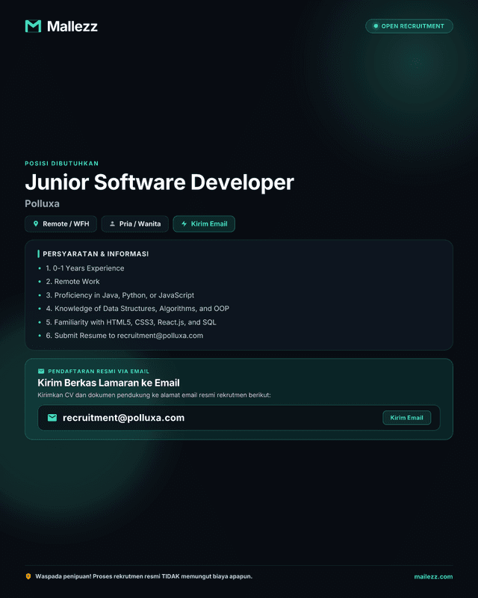Click the Submit Resume requirement line

[x=125, y=336]
